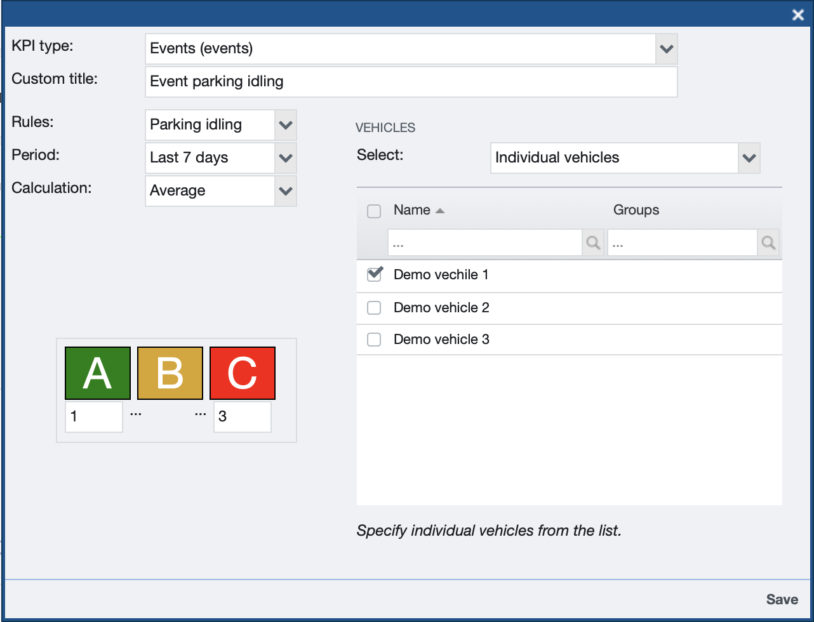Check the Demo vehicle 3 checkbox

point(374,340)
